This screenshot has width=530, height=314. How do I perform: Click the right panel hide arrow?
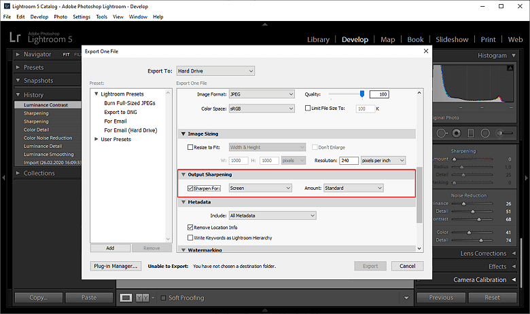(527, 178)
